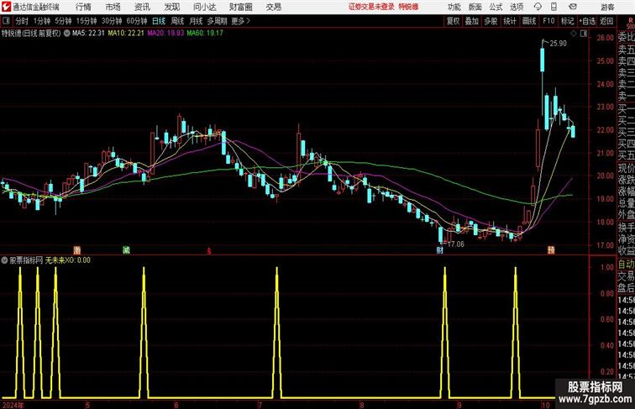Click the 多股 multi-stock button
Image resolution: width=635 pixels, height=409 pixels.
point(491,21)
